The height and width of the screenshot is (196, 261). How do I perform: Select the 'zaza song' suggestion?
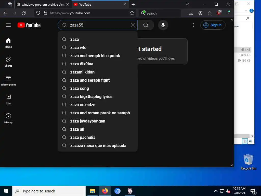[98, 88]
